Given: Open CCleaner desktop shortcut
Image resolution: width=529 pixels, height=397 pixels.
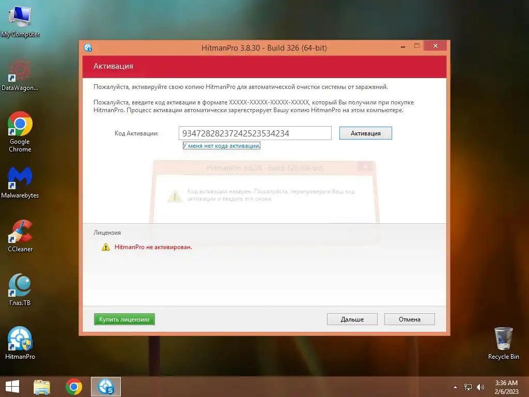Looking at the screenshot, I should tap(20, 236).
